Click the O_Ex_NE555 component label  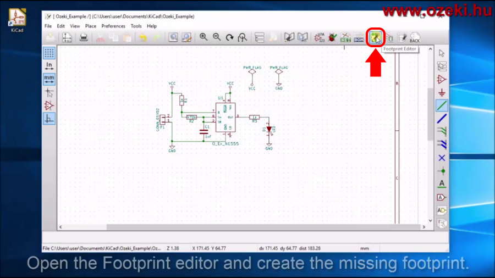coord(225,144)
